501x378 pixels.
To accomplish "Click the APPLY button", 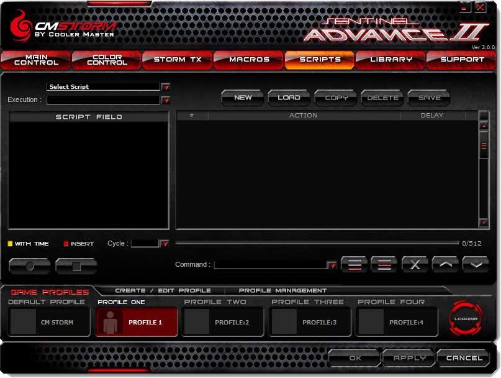I will pos(409,358).
